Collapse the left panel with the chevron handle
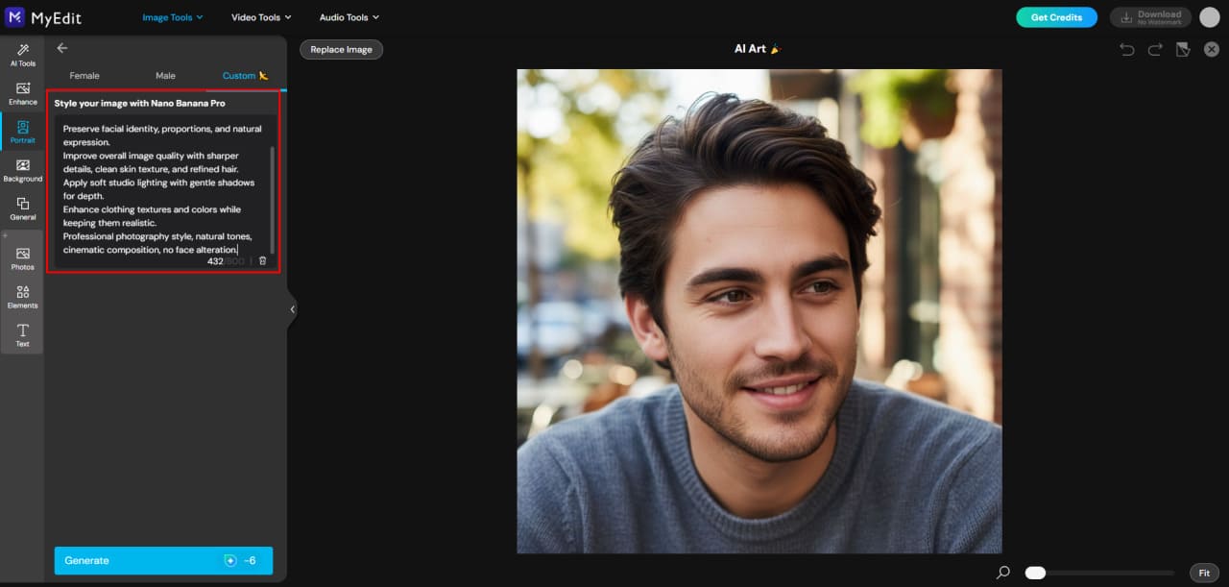 coord(292,309)
